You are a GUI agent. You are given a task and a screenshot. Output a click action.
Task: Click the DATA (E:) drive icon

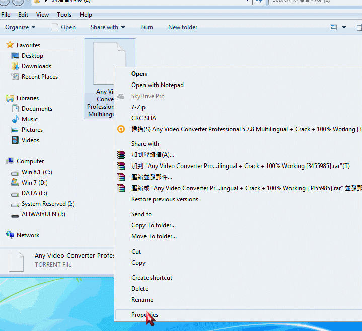(x=15, y=194)
